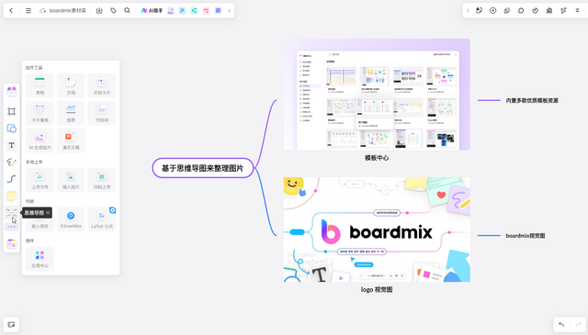Add a LaTeX 公式 formula
This screenshot has height=335, width=588.
pyautogui.click(x=102, y=219)
